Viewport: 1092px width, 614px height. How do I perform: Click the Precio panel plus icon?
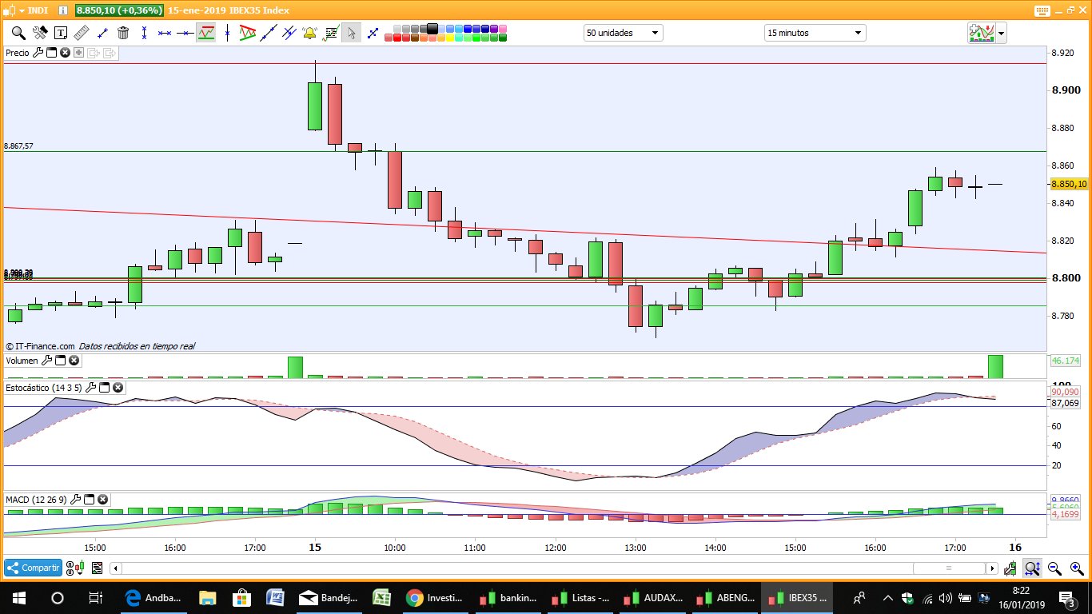78,53
